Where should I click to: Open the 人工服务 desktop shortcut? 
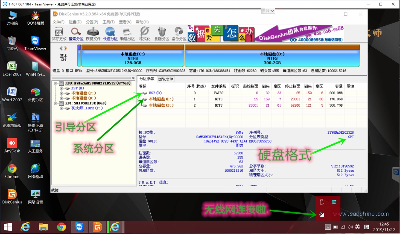pyautogui.click(x=35, y=145)
